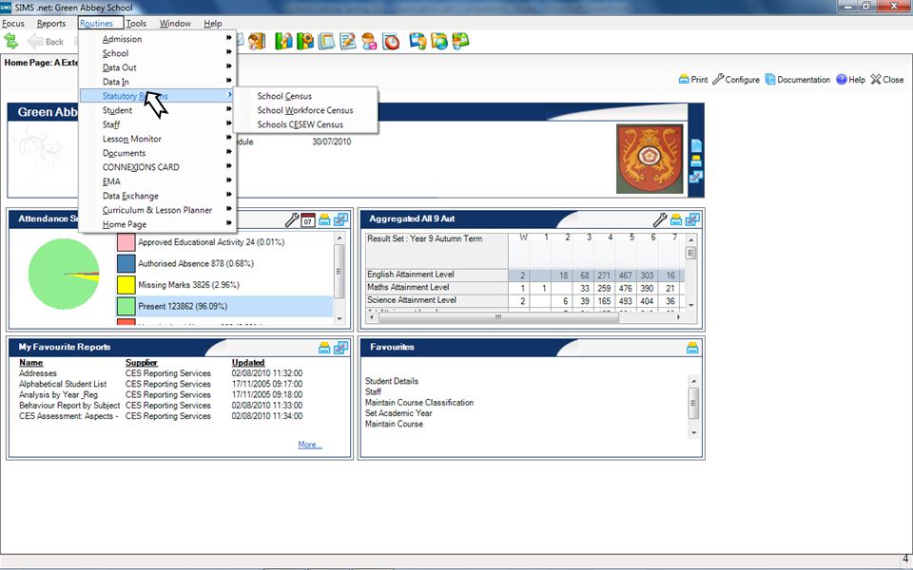Viewport: 913px width, 570px height.
Task: Click the Updated column header
Action: click(x=248, y=362)
